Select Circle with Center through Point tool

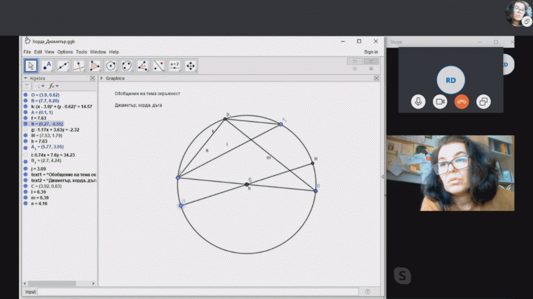click(111, 66)
